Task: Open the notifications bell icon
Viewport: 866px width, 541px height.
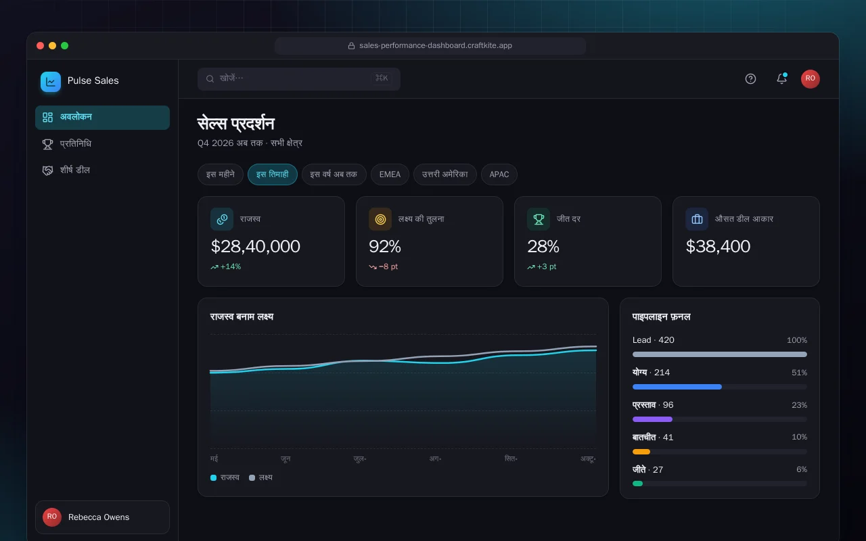Action: click(781, 78)
